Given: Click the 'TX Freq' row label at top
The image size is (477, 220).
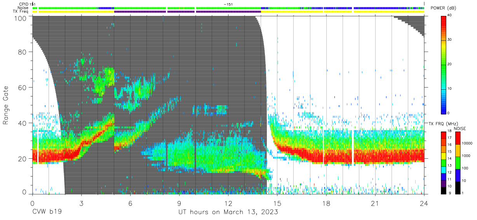Looking at the screenshot, I should coord(21,12).
